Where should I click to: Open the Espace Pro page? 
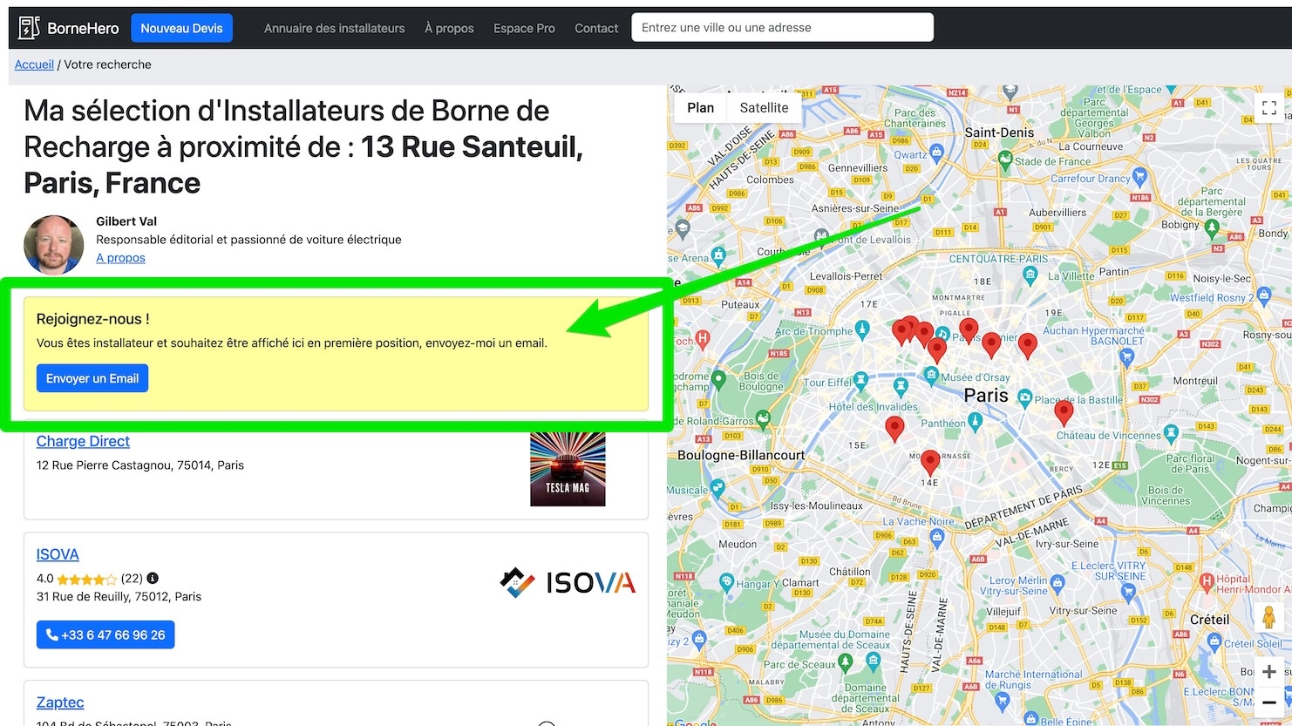pyautogui.click(x=524, y=28)
